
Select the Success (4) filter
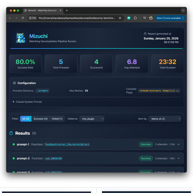coord(40,119)
